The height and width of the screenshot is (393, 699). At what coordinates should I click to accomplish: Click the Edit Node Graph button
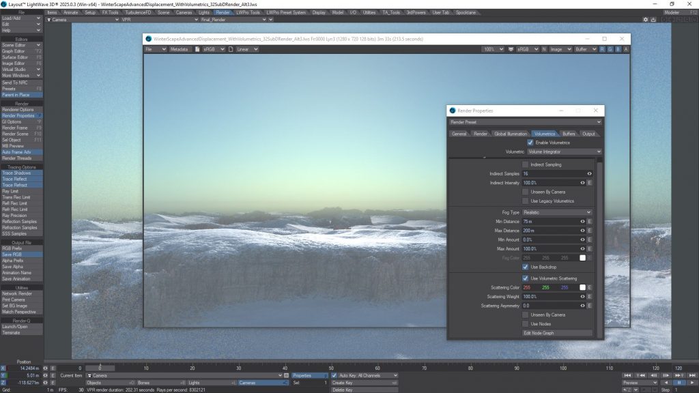(x=557, y=332)
